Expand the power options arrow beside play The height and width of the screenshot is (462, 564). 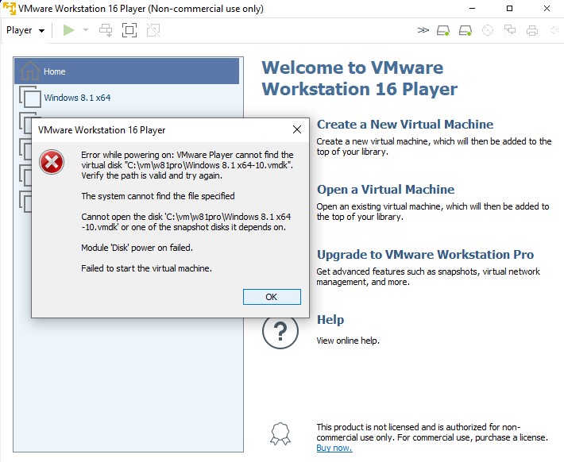click(x=86, y=30)
